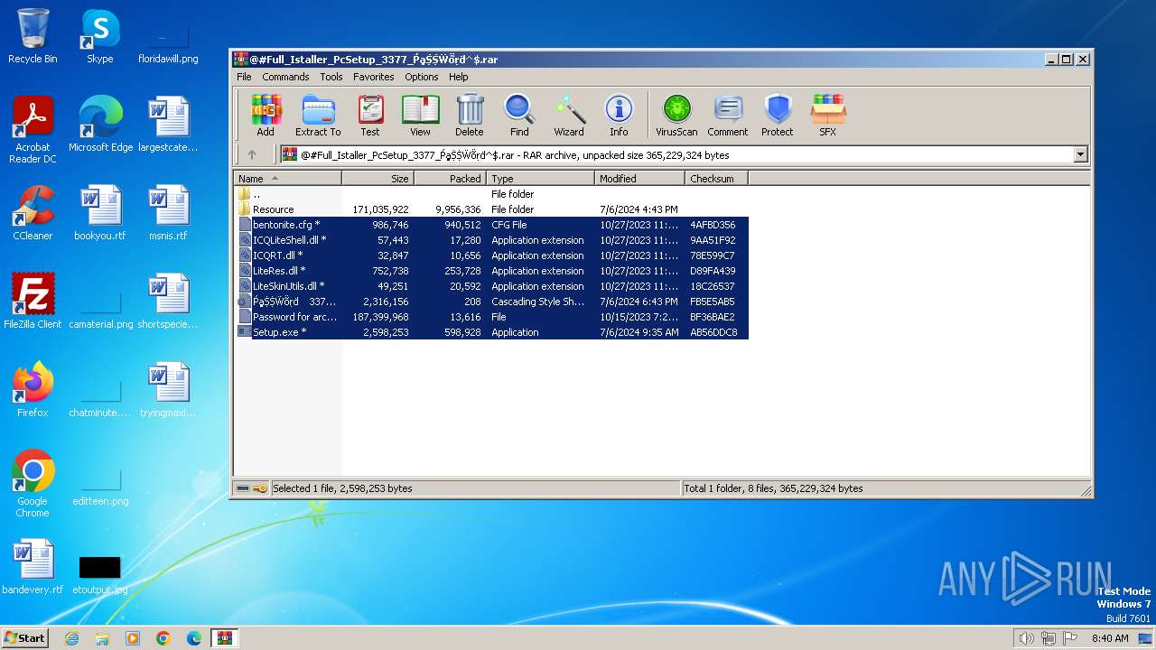This screenshot has height=650, width=1156.
Task: Start VirusScan on the archive
Action: [676, 115]
